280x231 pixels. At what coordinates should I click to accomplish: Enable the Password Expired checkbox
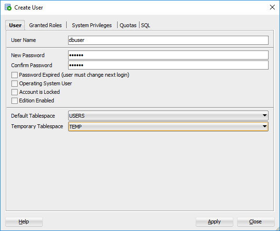click(14, 75)
